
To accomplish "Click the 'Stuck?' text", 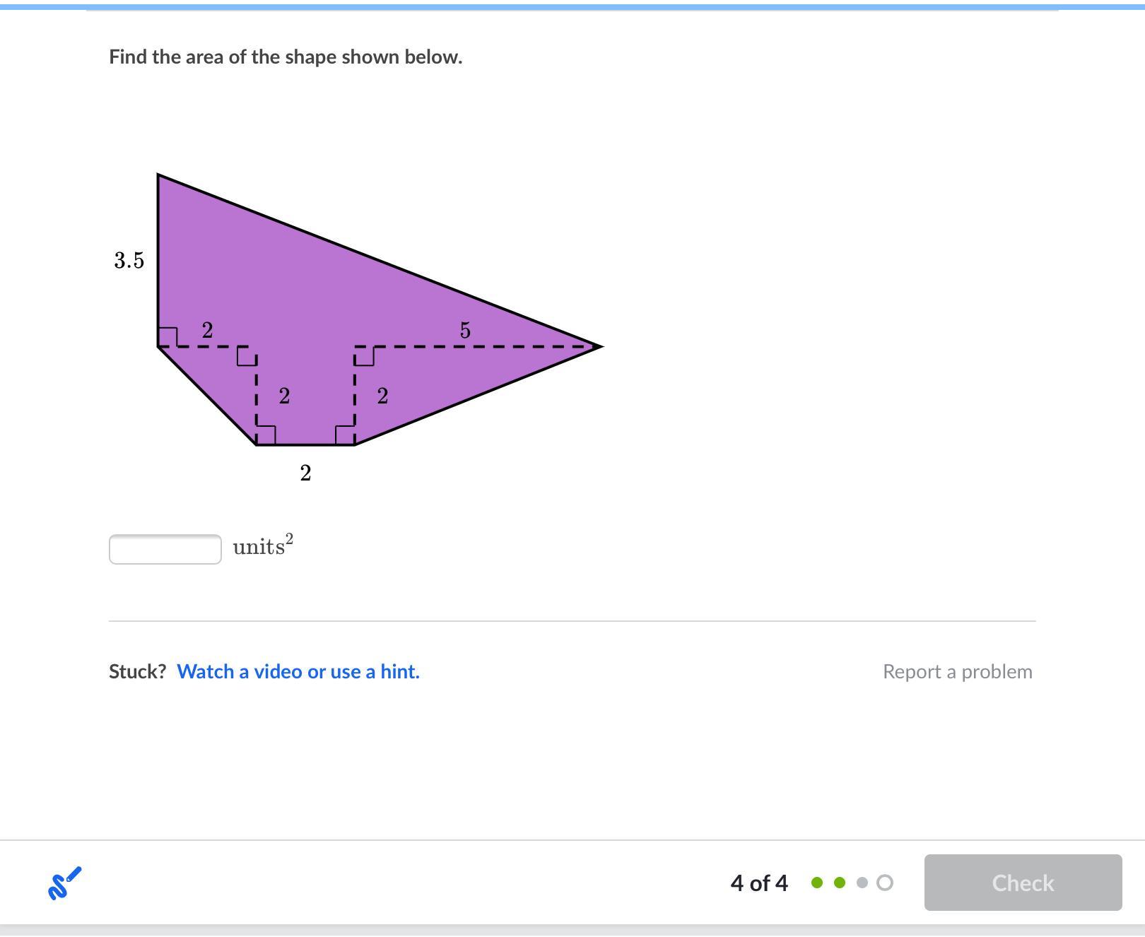I will [x=137, y=671].
